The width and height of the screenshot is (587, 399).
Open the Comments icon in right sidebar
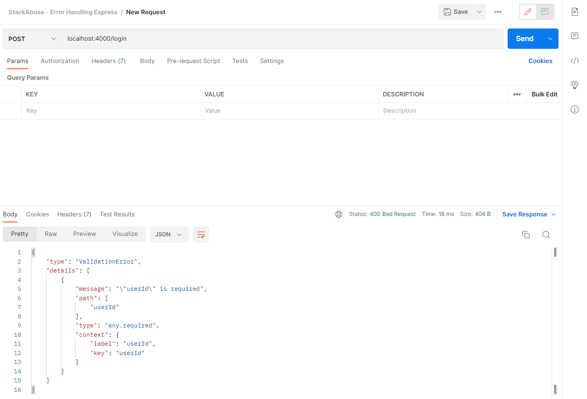(x=575, y=36)
